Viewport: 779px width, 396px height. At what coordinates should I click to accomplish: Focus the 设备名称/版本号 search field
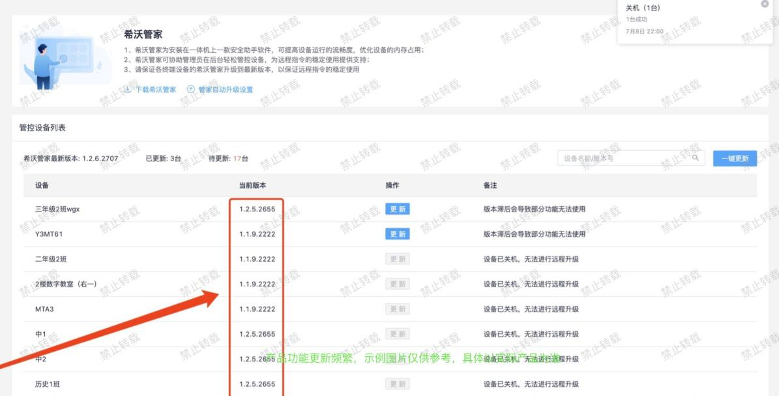631,158
